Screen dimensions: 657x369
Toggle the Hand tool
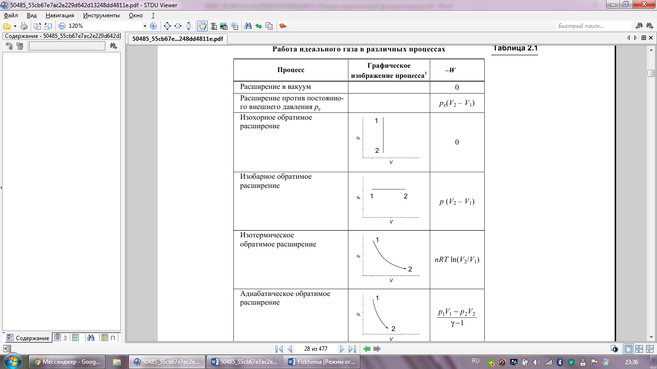point(202,26)
